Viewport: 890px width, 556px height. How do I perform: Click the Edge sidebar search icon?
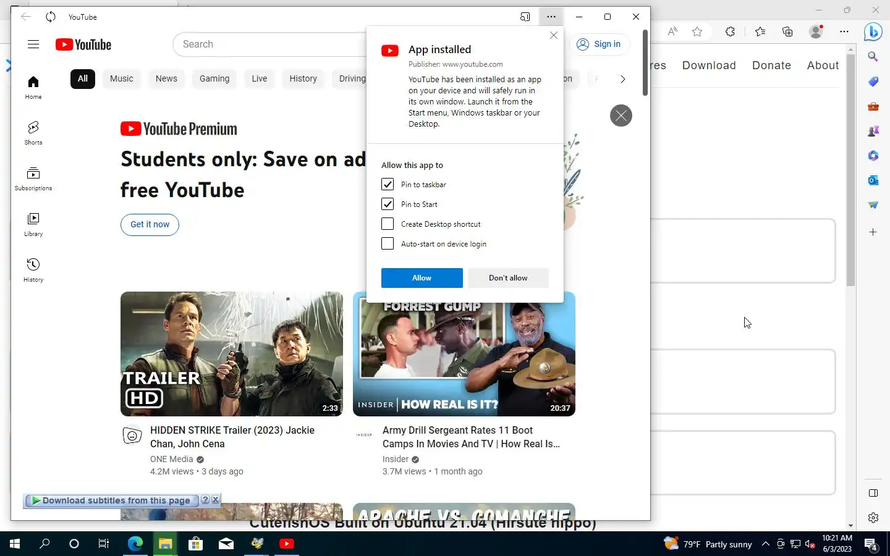coord(873,57)
